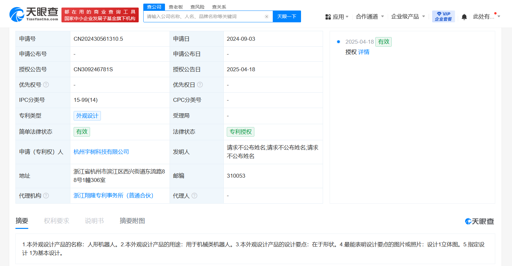Switch to the 摘要附图 tab
This screenshot has width=512, height=266.
pyautogui.click(x=132, y=221)
